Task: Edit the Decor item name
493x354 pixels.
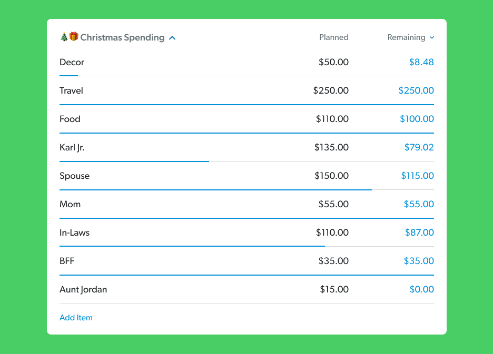Action: tap(71, 62)
